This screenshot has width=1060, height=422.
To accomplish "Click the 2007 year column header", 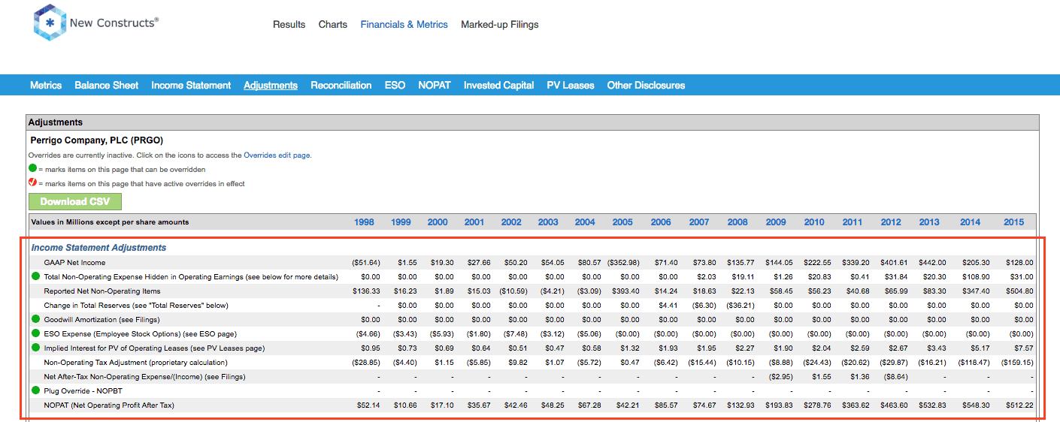I will pos(699,222).
